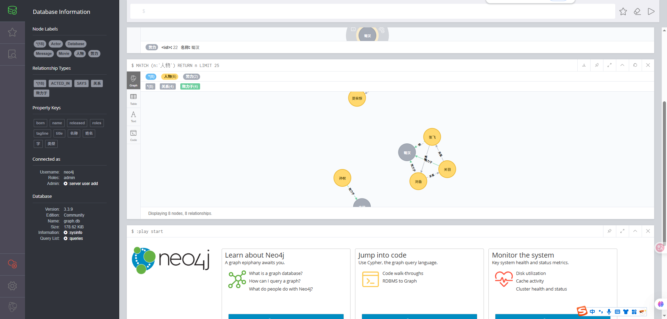667x319 pixels.
Task: Close the MATCH query frame
Action: pos(648,65)
